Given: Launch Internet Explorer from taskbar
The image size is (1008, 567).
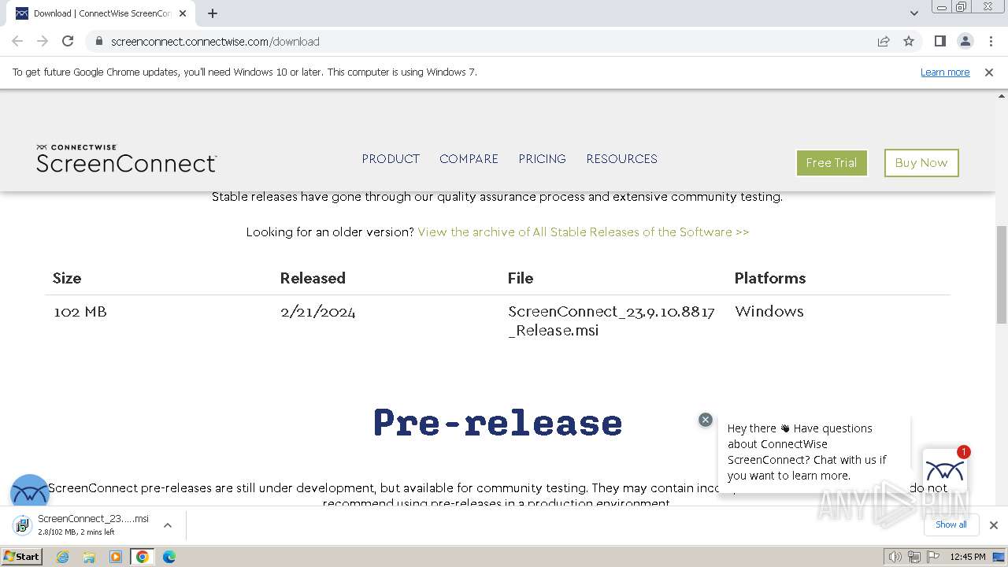Looking at the screenshot, I should tap(62, 557).
